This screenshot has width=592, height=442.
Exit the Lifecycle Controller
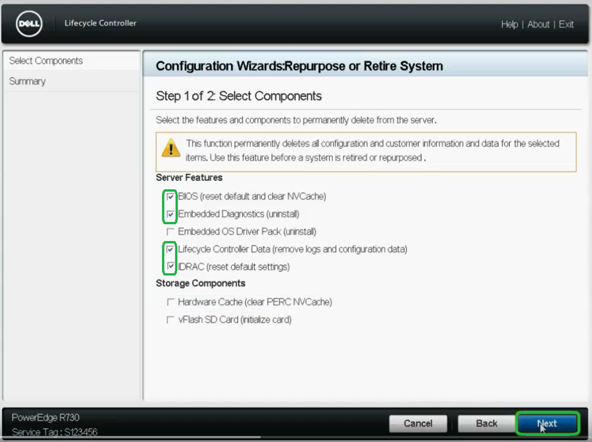[x=566, y=24]
